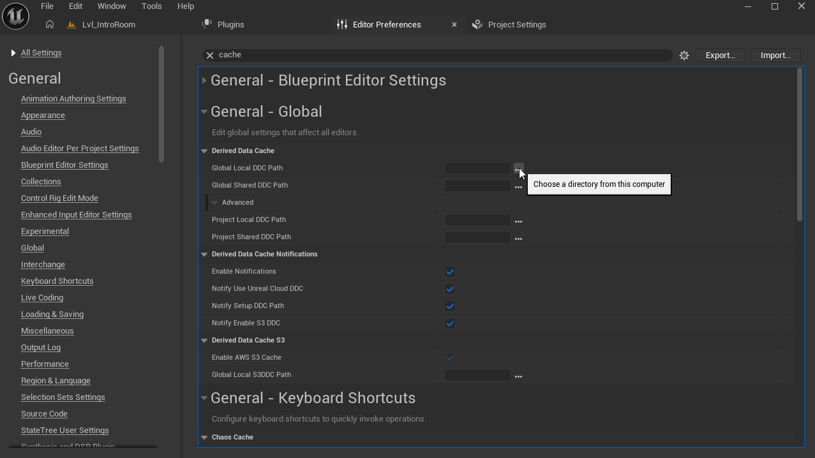Open the settings gear next to search
Screen dimensions: 815x458
[684, 55]
